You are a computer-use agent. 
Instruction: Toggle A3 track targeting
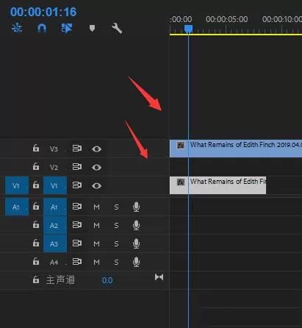(x=55, y=244)
